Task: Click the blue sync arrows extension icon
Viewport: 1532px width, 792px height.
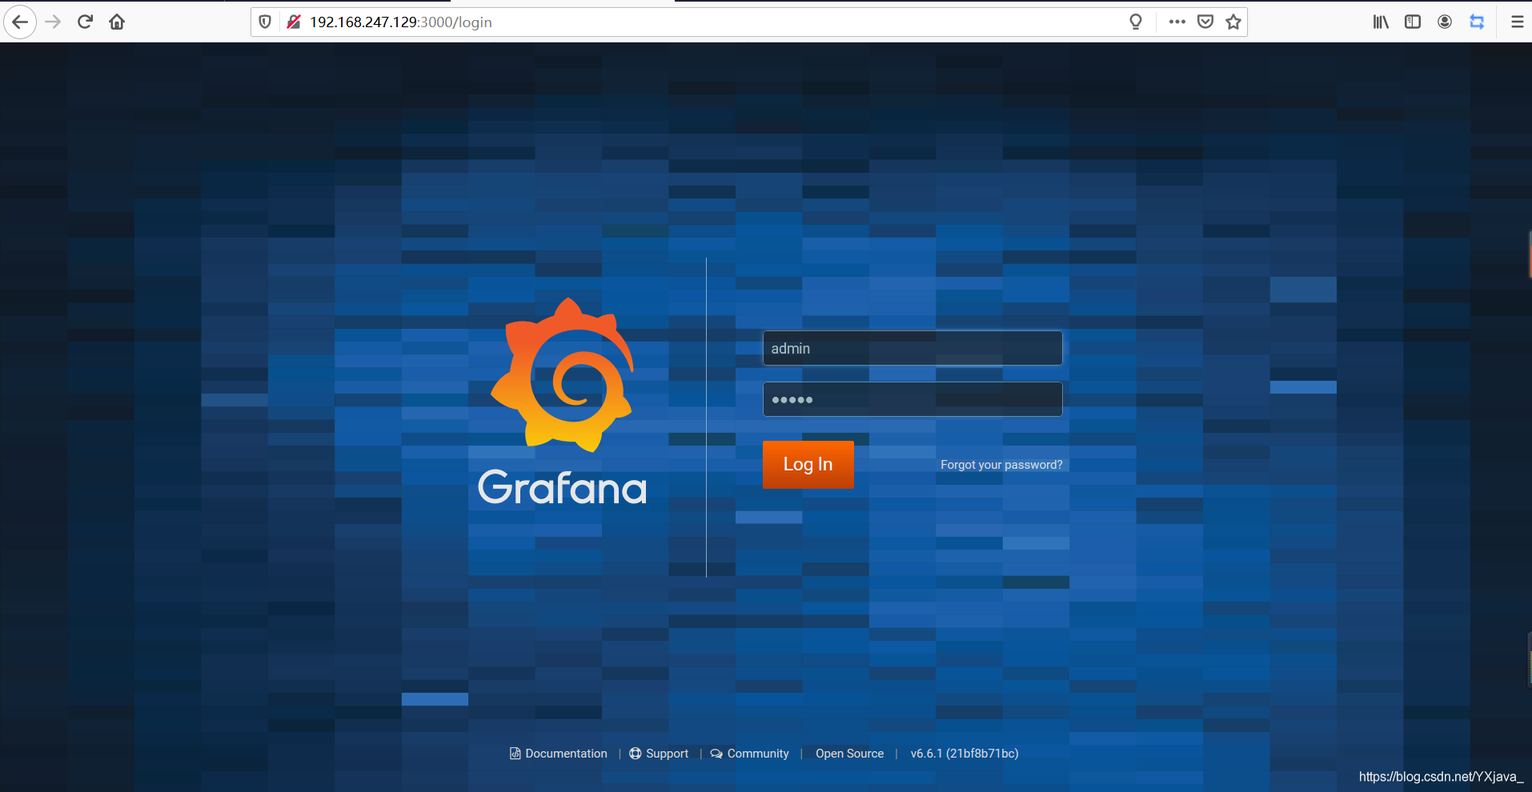Action: point(1477,22)
